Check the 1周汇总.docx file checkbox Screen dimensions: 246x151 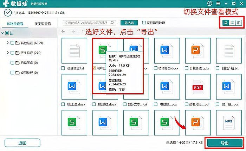point(63,104)
